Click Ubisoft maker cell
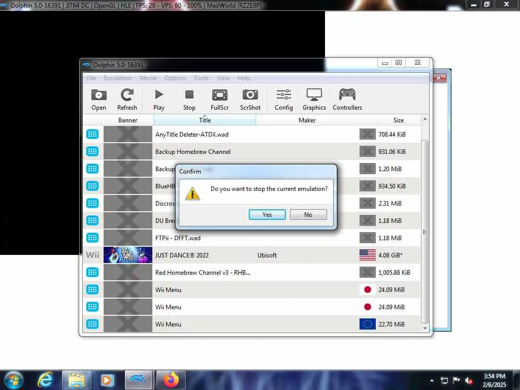This screenshot has height=390, width=520. point(267,255)
